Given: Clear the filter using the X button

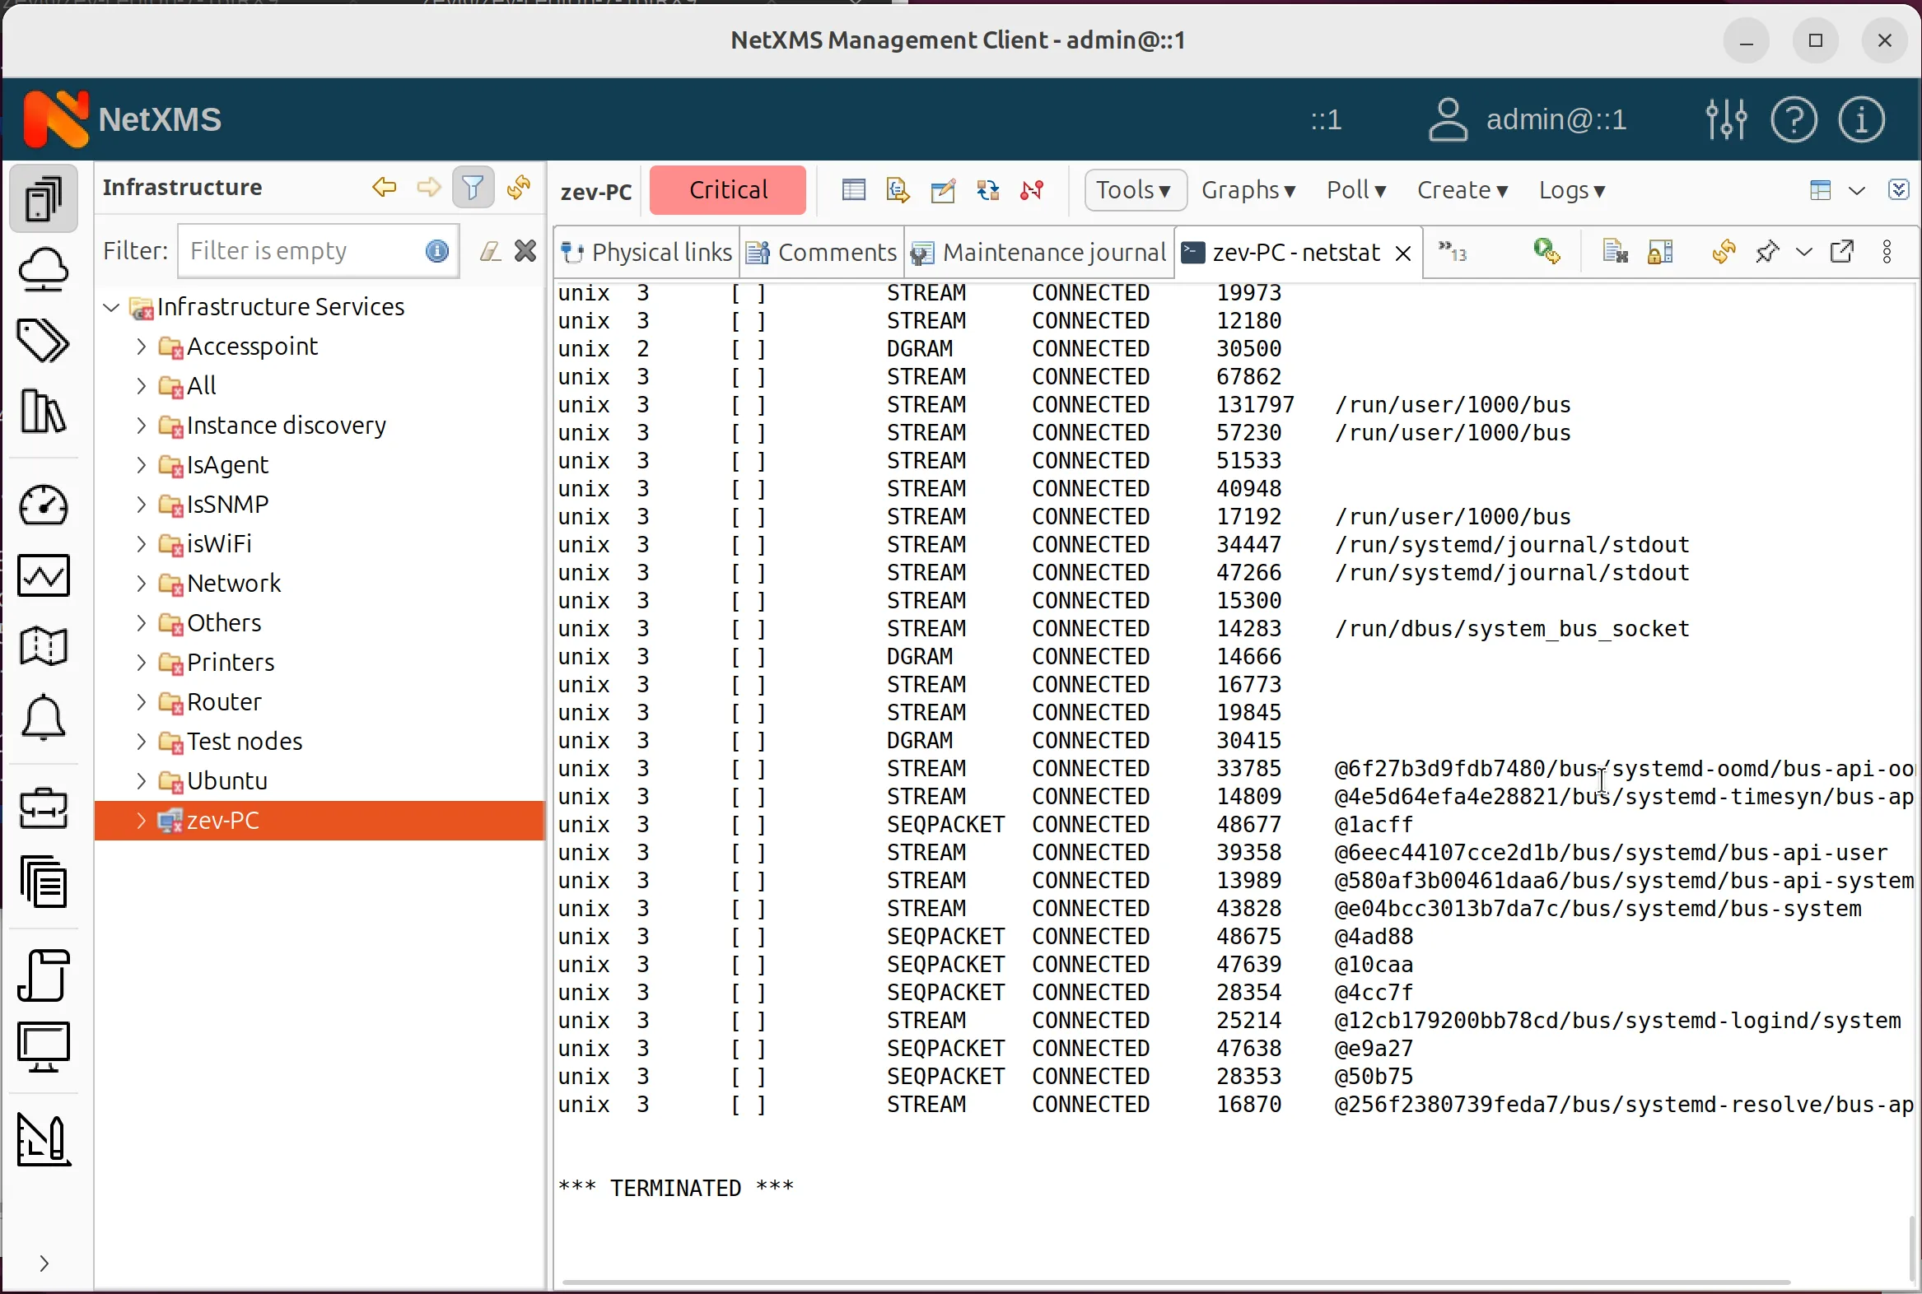Looking at the screenshot, I should click(x=525, y=250).
